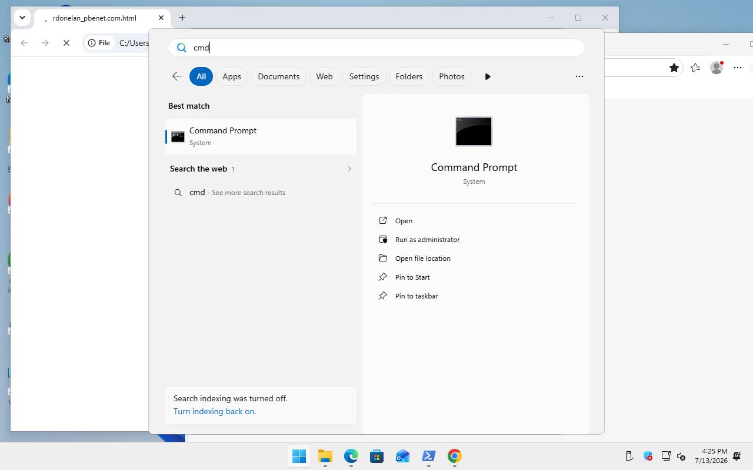Select the Command Prompt best match result
Viewport: 753px width, 470px height.
pyautogui.click(x=261, y=136)
